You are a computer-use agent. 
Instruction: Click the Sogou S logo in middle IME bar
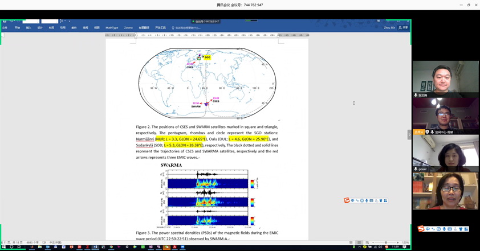click(x=347, y=200)
